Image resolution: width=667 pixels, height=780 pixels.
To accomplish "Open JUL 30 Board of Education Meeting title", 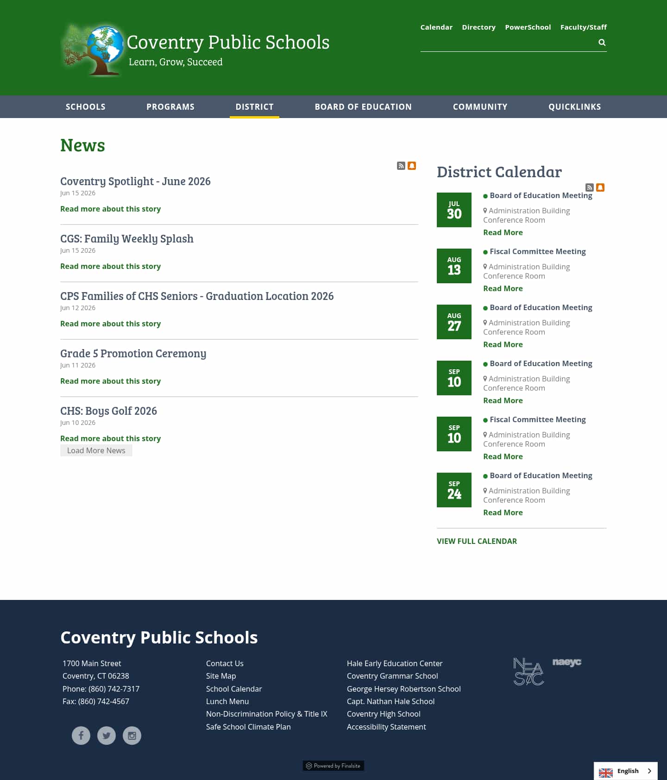I will [541, 195].
